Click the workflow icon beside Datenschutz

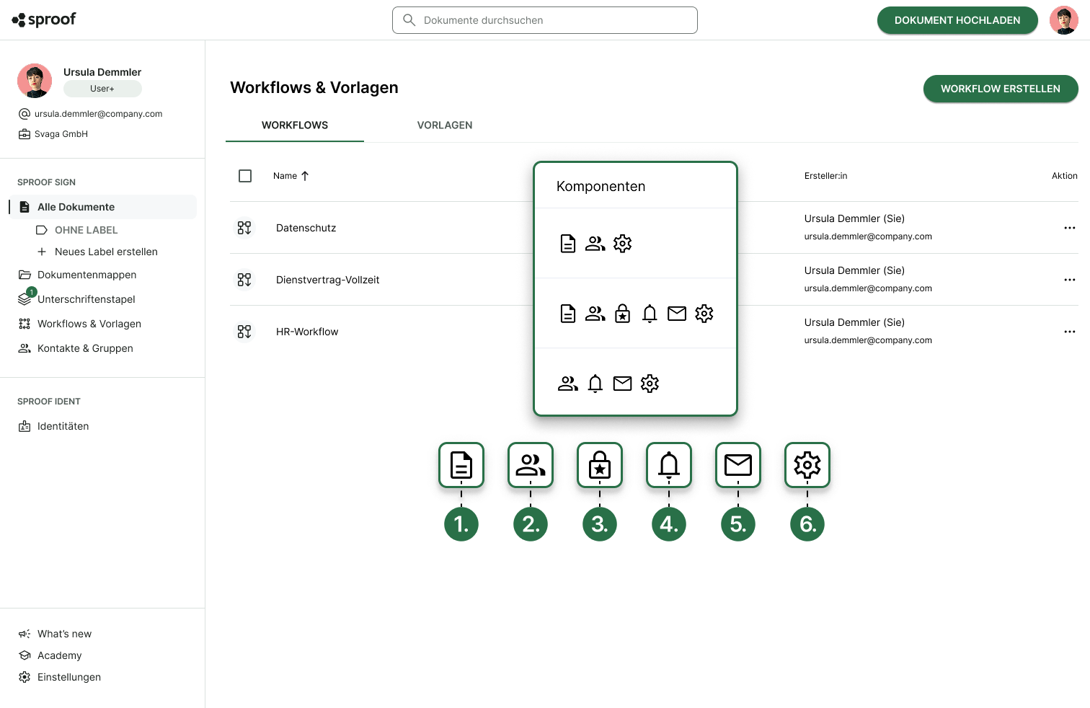244,228
